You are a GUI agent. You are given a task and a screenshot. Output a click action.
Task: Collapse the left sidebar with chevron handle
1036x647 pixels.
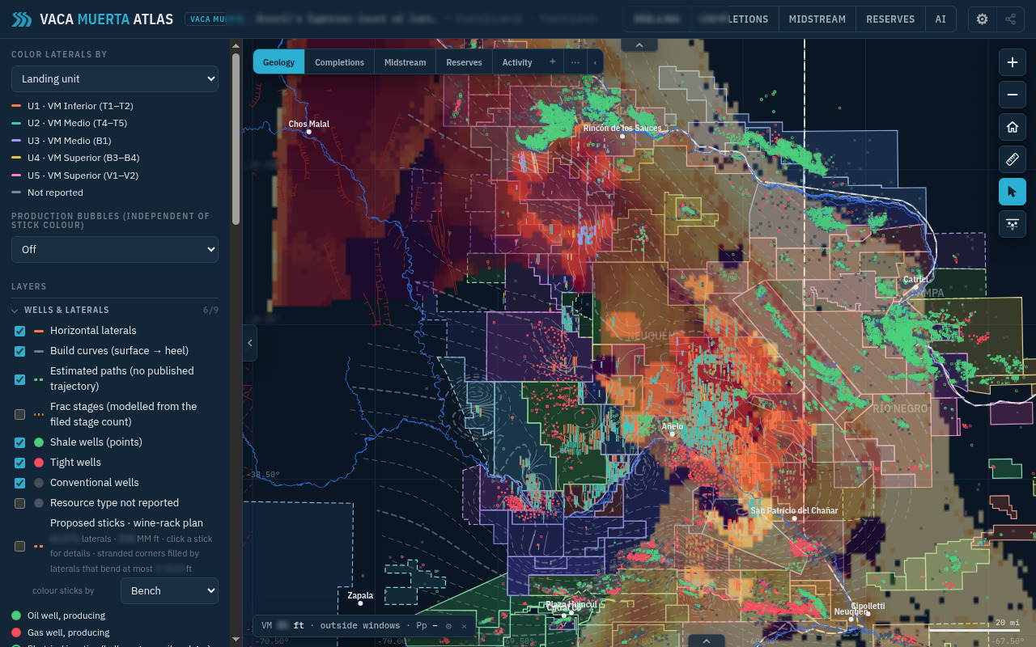(x=250, y=343)
